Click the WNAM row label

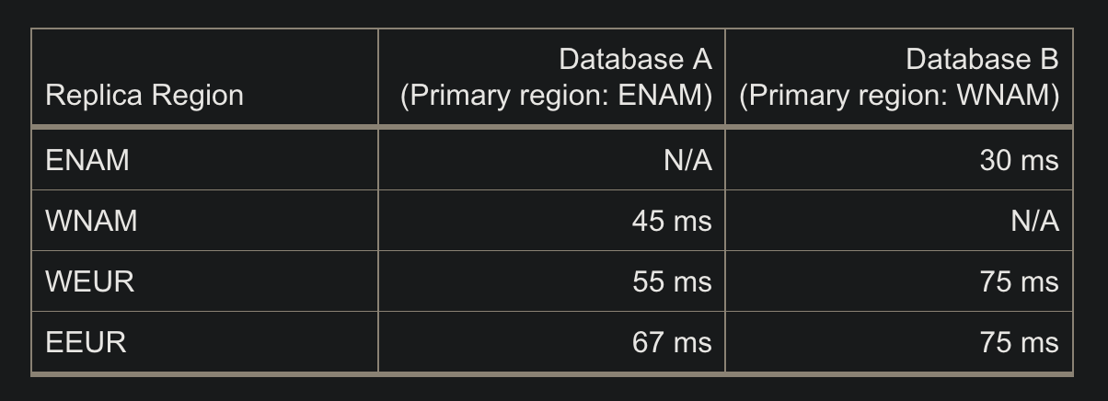[x=91, y=221]
